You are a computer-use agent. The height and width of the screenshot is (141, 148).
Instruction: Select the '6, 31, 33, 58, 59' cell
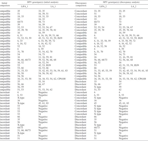[x=102, y=41]
